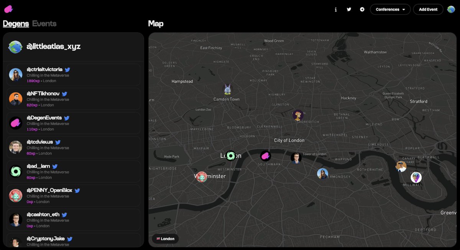Select the @tcdviews username
Screen dimensions: 460x250
[40, 142]
